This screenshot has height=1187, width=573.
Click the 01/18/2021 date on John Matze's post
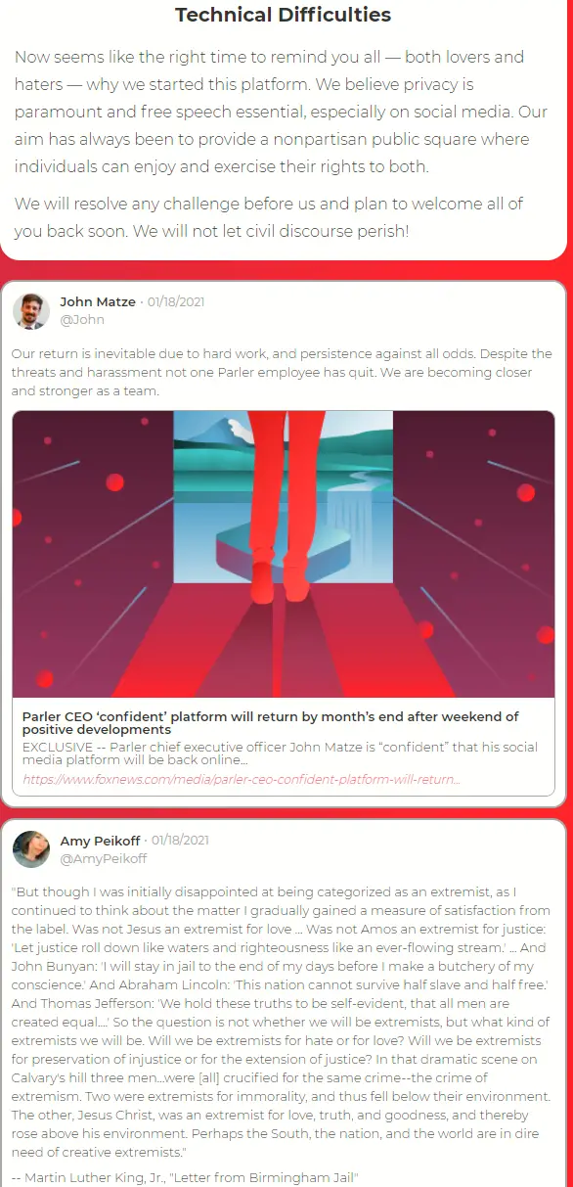coord(176,301)
